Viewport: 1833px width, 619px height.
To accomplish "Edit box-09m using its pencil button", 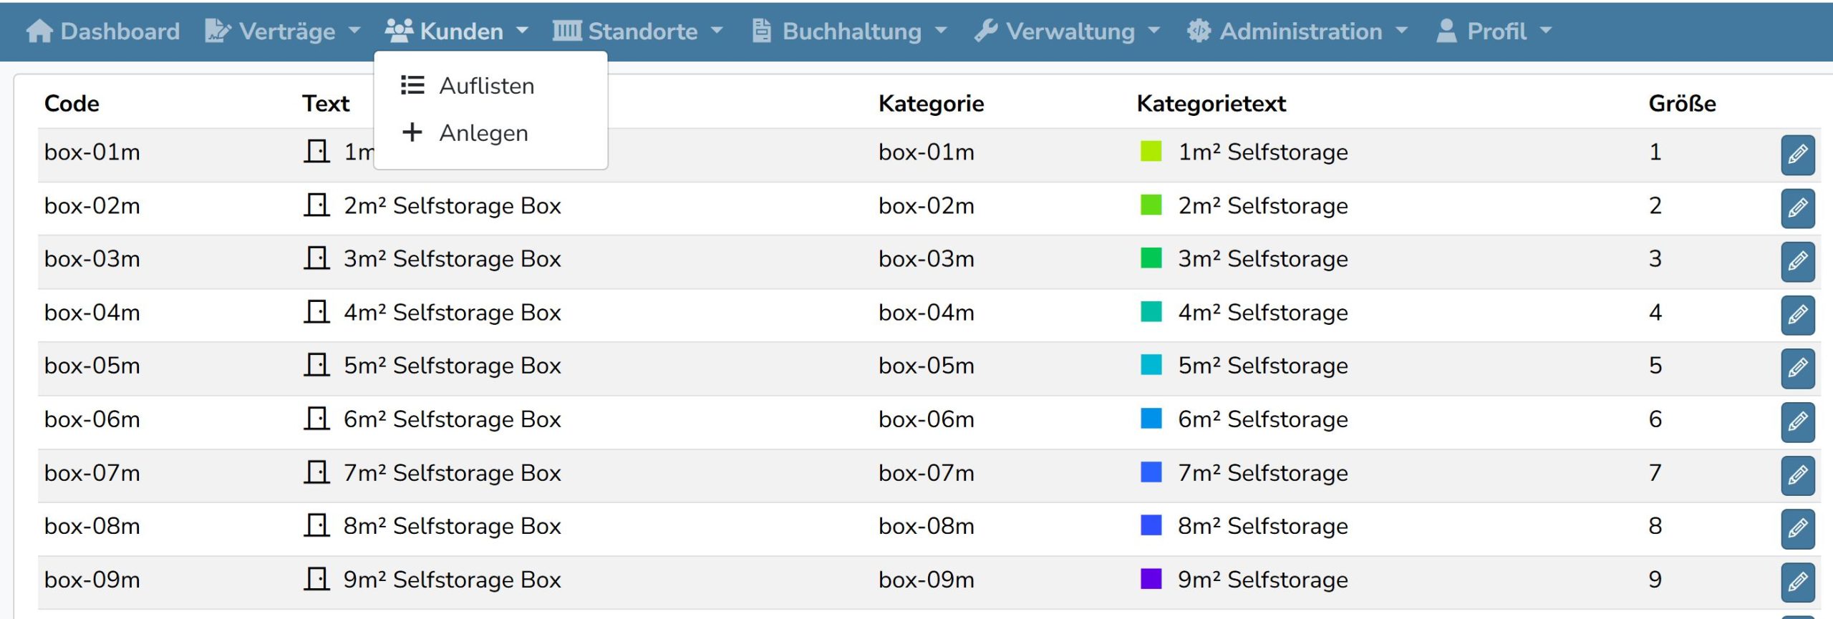I will [1797, 582].
